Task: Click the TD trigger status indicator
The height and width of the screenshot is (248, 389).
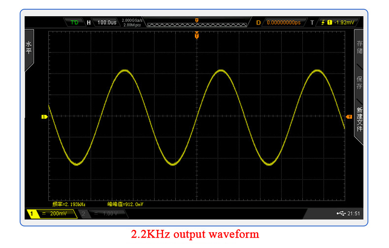Action: [74, 23]
